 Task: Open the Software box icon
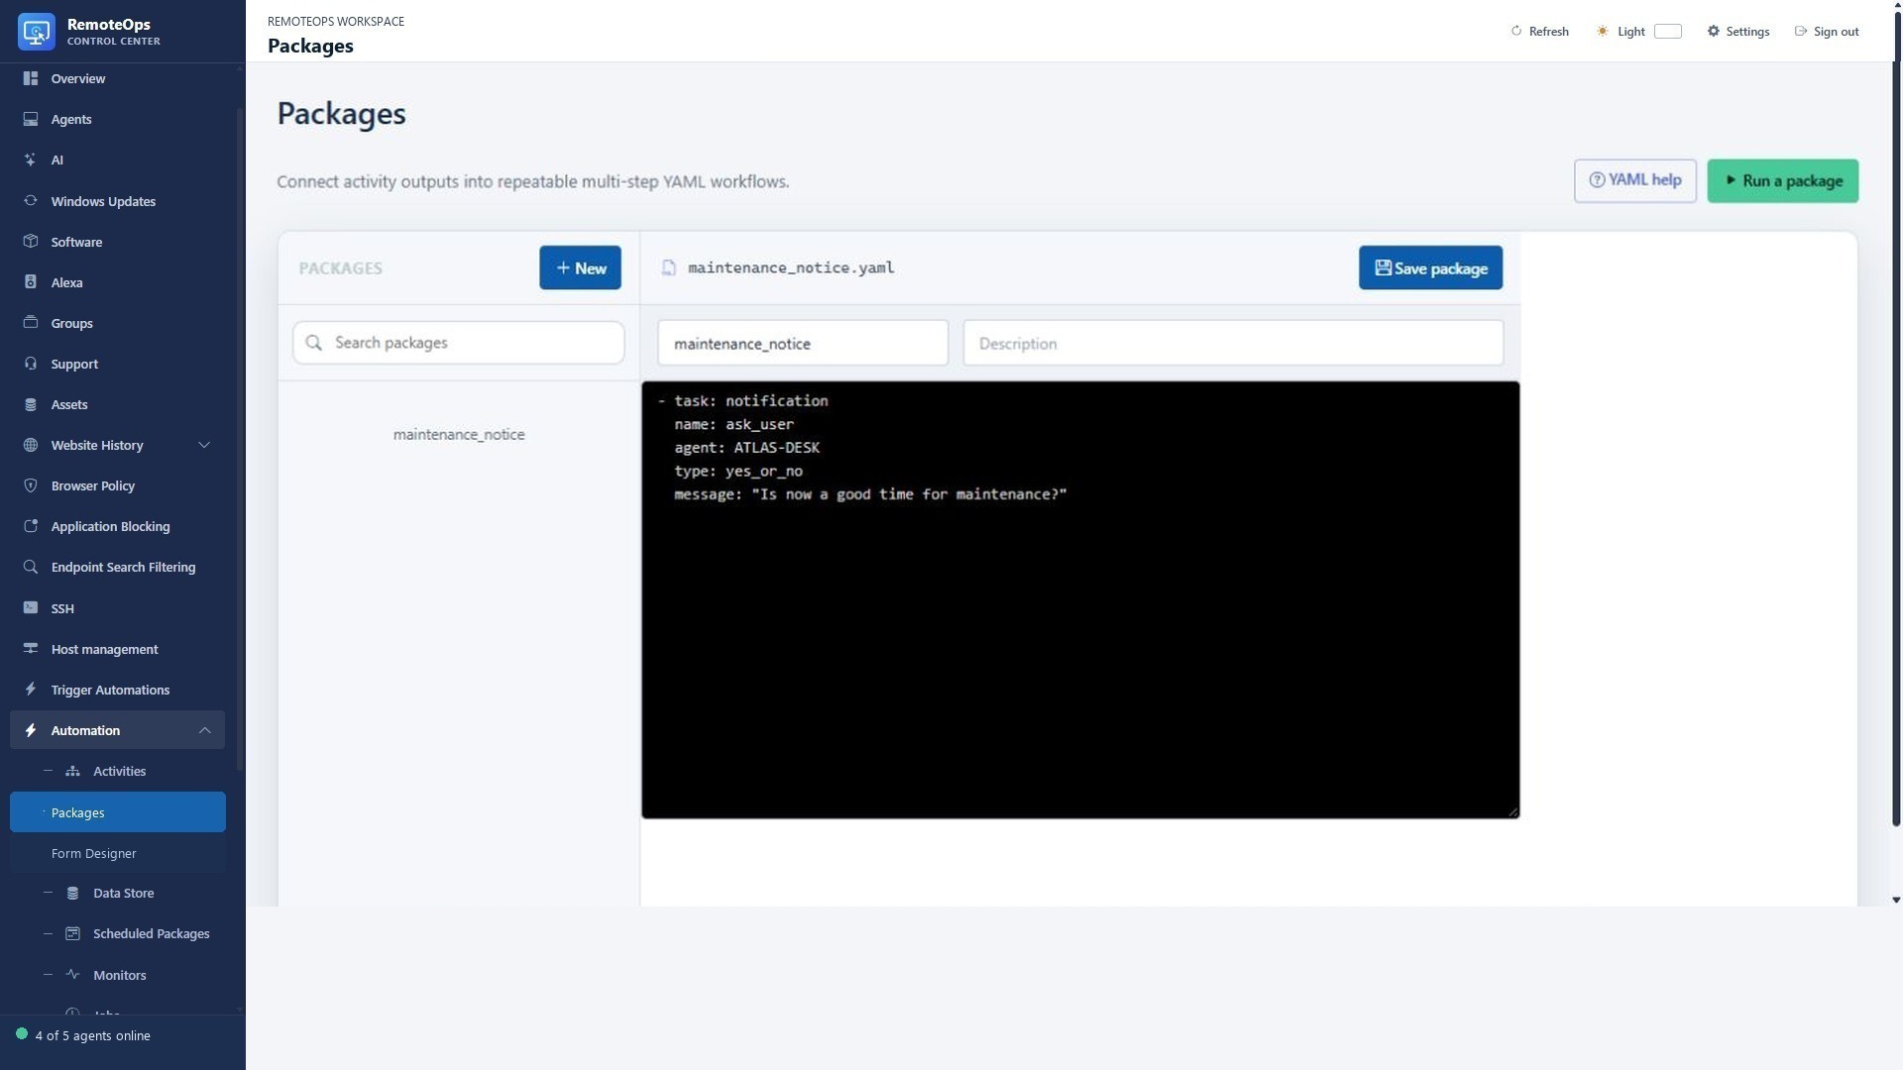pyautogui.click(x=31, y=242)
